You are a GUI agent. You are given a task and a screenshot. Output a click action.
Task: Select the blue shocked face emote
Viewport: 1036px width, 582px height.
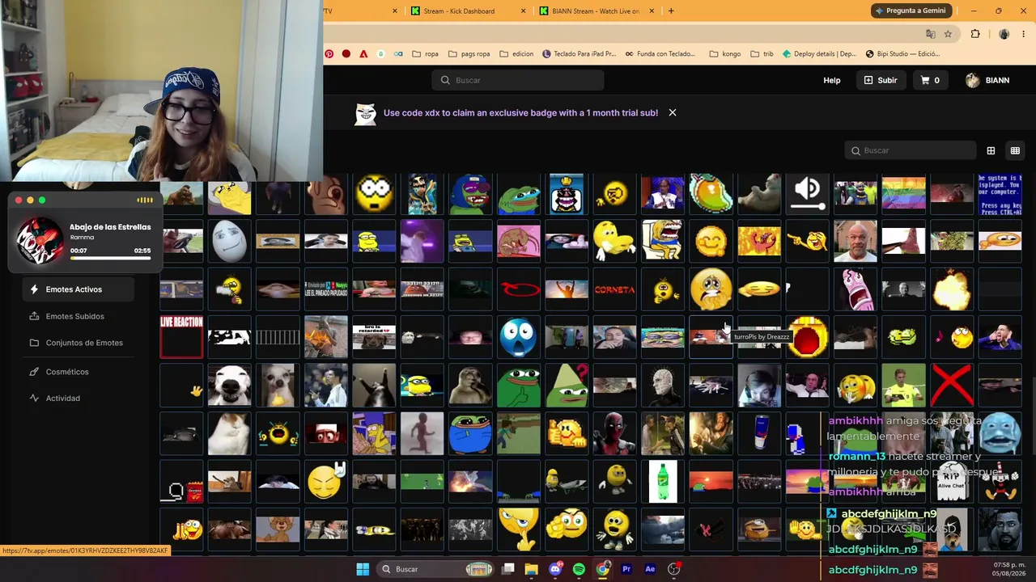(518, 336)
